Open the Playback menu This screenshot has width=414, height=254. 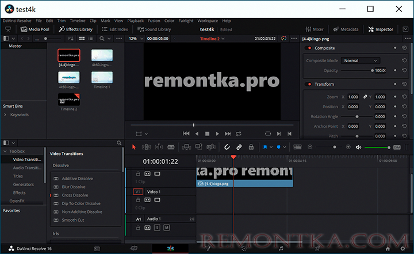136,21
